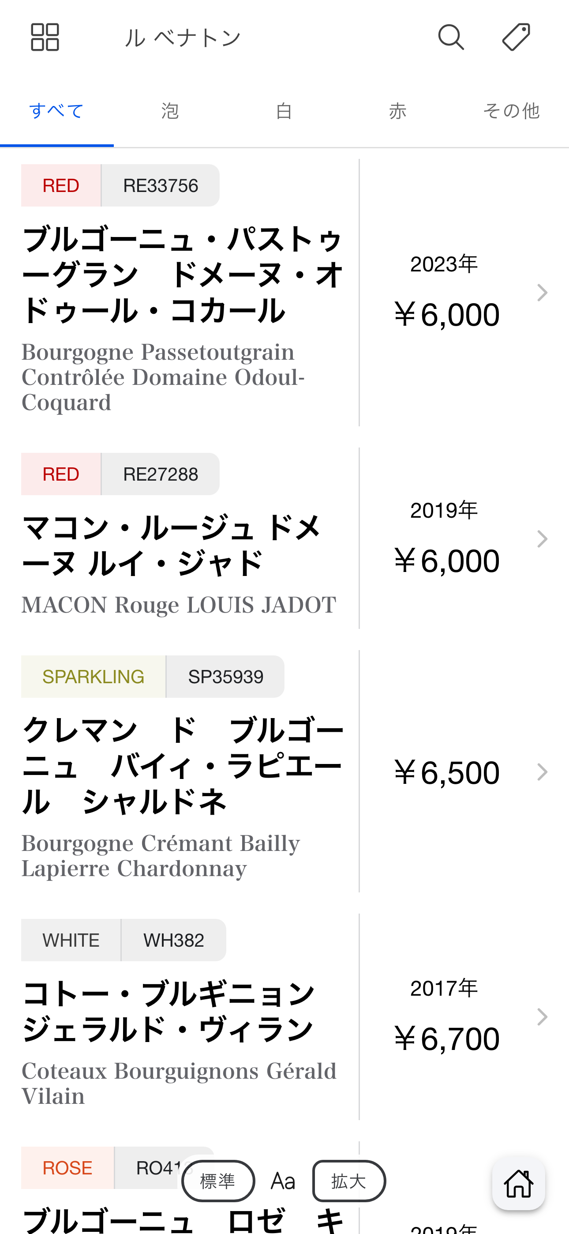569x1234 pixels.
Task: Select the すべて tab
Action: 56,111
